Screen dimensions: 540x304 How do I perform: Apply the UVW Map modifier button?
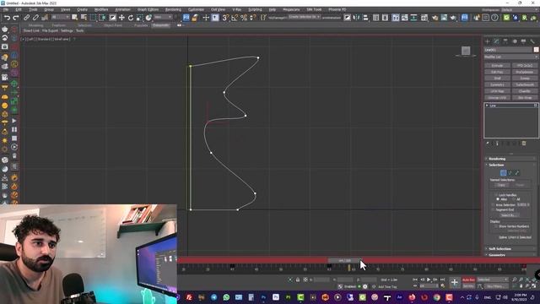[x=497, y=91]
